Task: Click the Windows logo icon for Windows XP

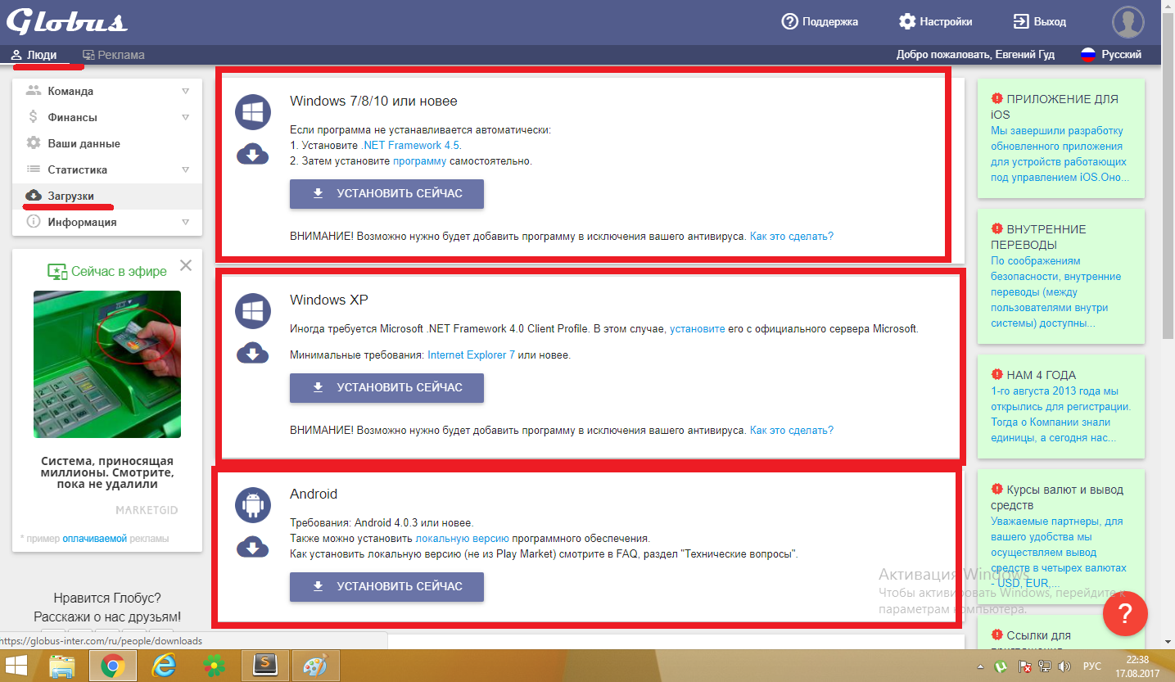Action: (253, 311)
